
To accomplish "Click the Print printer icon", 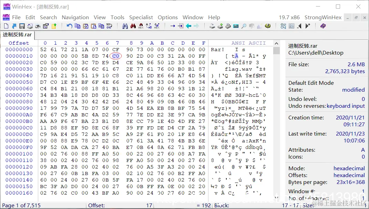I will (x=38, y=26).
